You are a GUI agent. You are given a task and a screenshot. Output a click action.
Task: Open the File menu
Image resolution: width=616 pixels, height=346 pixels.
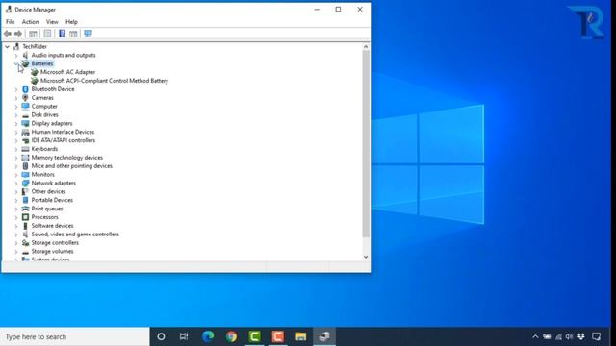click(x=11, y=22)
